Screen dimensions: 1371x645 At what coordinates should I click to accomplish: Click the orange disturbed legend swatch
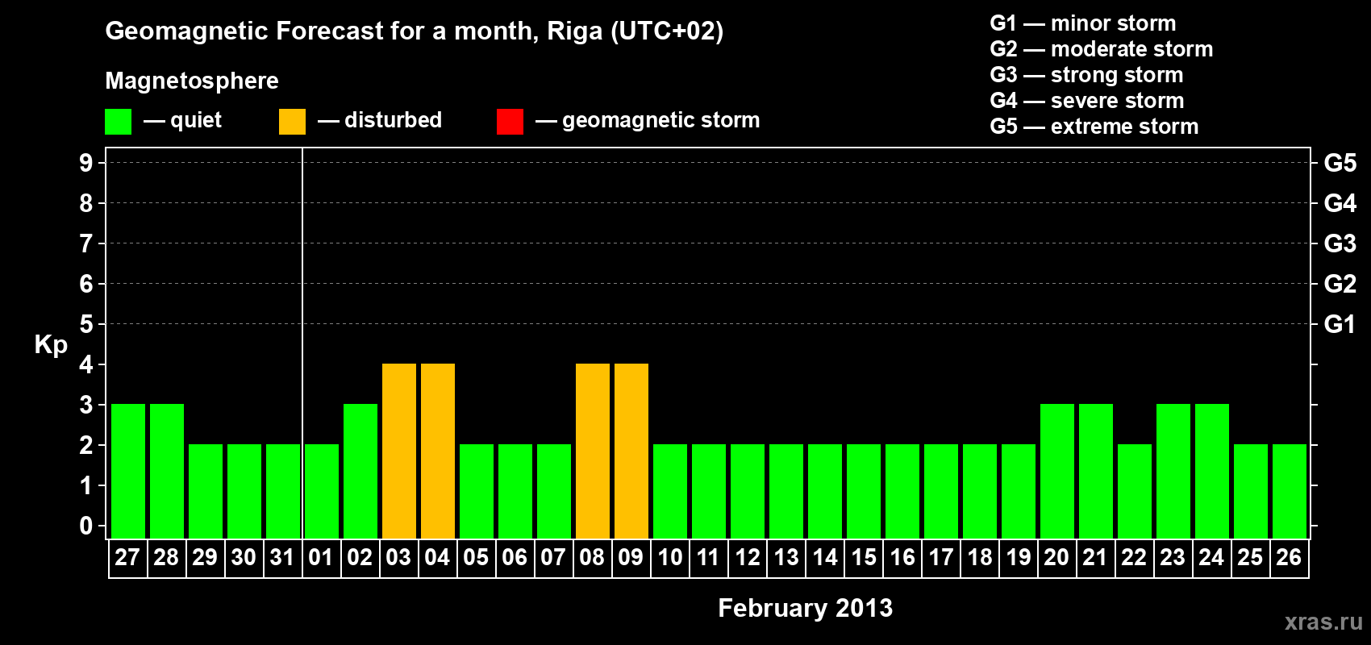292,122
